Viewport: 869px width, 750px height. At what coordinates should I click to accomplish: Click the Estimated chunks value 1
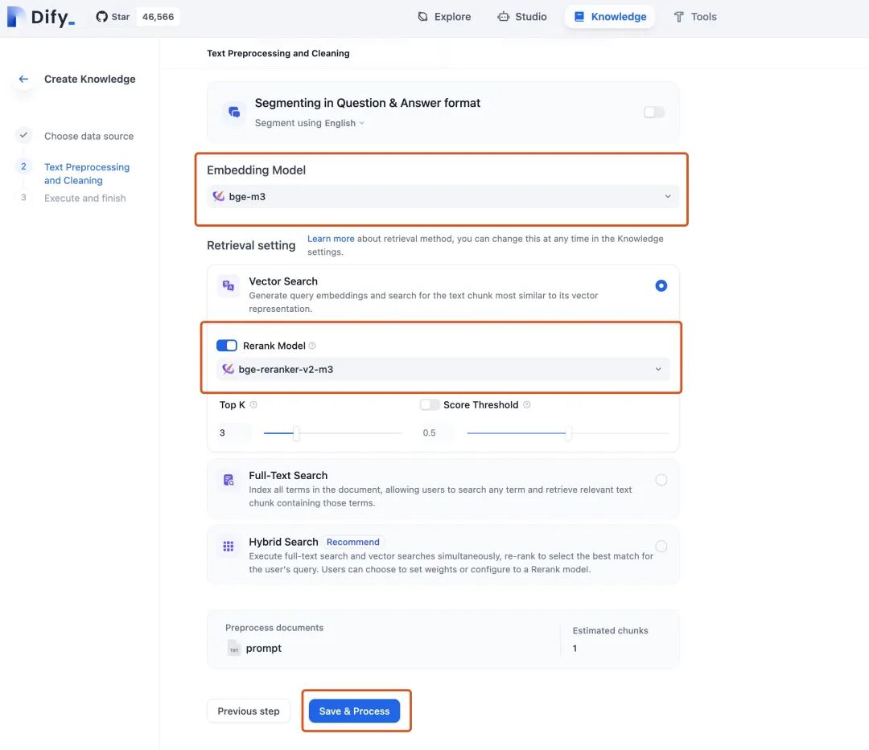click(x=575, y=648)
